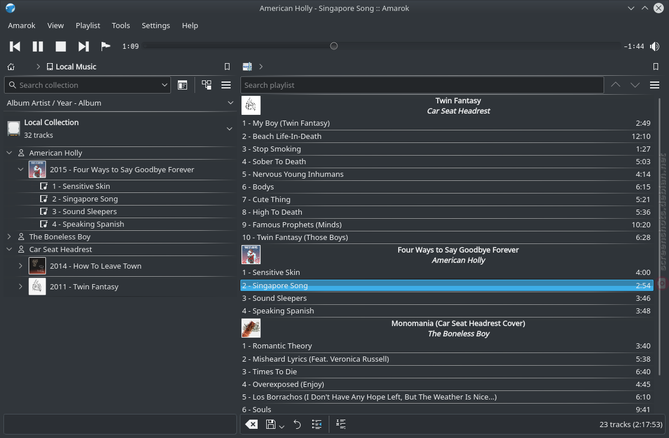Image resolution: width=669 pixels, height=438 pixels.
Task: Select 'Nervous Young Inhumans' in playlist
Action: [446, 174]
